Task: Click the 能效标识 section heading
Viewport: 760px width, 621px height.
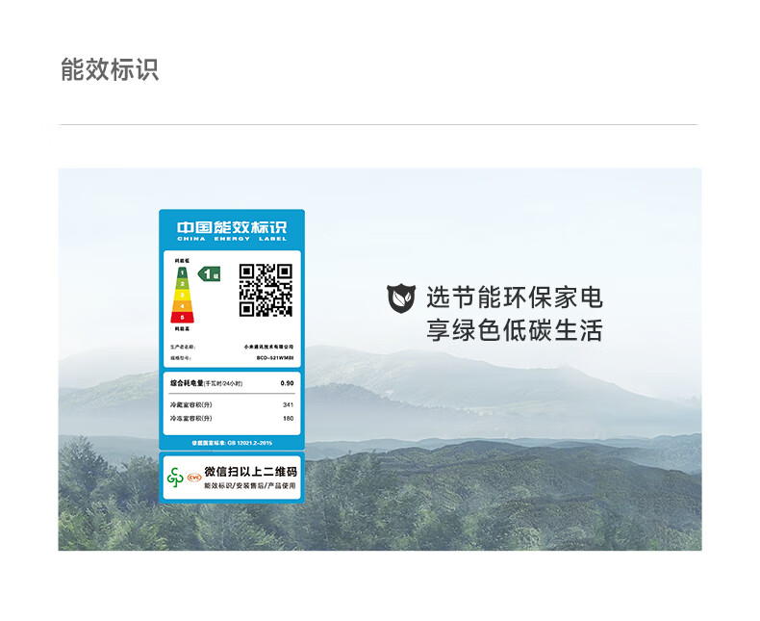Action: (110, 69)
